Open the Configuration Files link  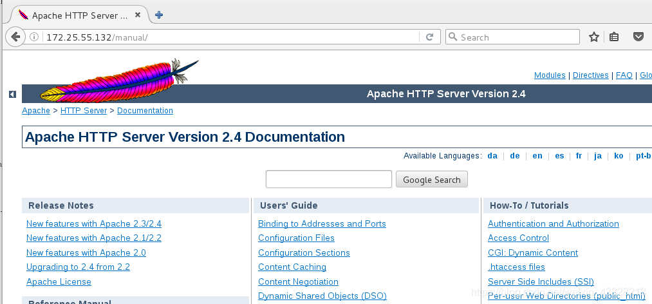297,238
